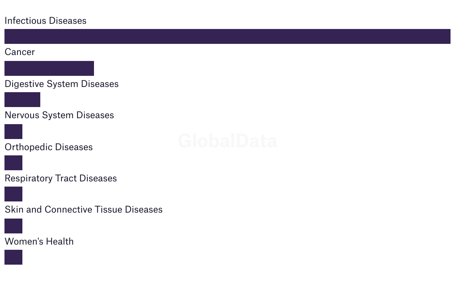Screen dimensions: 455x281
Task: Select the Cancer bar
Action: tap(49, 68)
